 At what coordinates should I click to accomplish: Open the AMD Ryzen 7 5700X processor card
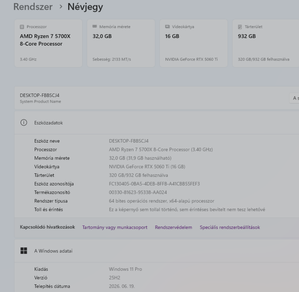(48, 43)
